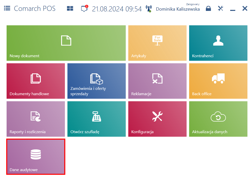Open the Dane audytowe tile
This screenshot has width=252, height=181.
36,157
